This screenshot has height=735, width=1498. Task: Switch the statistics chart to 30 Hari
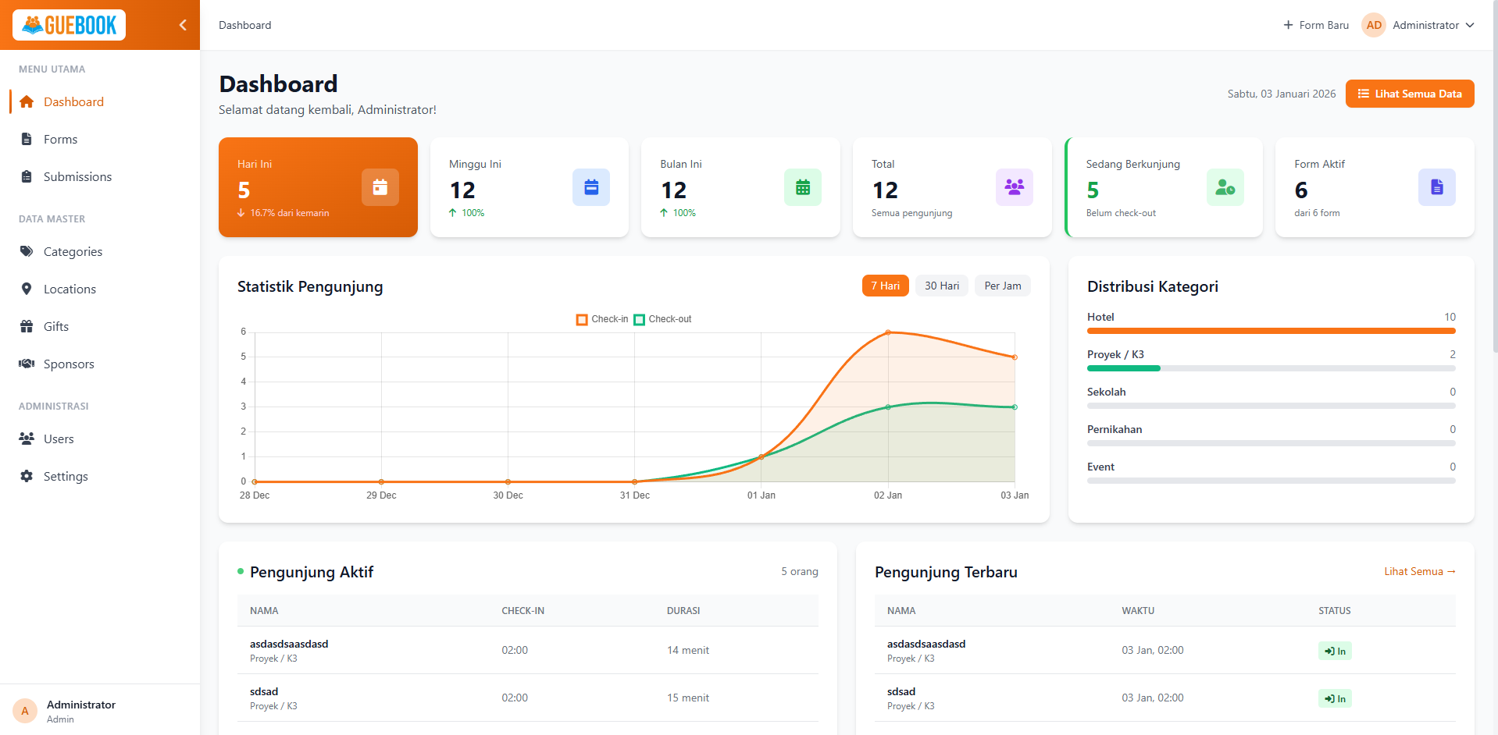[941, 286]
